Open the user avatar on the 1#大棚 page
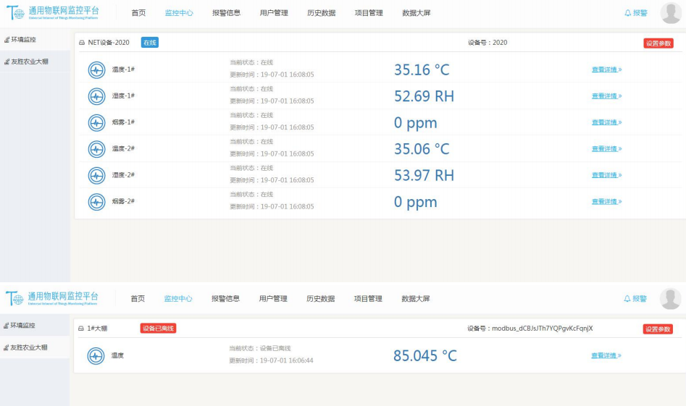 click(670, 299)
